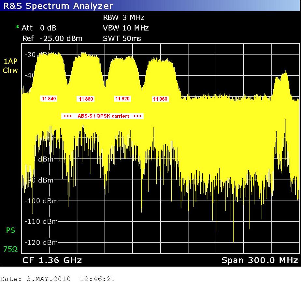Screen dimensions: 301x292
Task: Click the date stamp below the display
Action: [57, 279]
